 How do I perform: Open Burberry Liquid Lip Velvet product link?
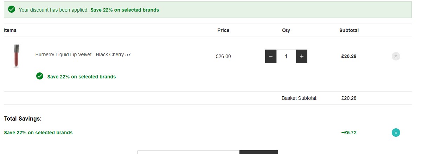tap(83, 54)
